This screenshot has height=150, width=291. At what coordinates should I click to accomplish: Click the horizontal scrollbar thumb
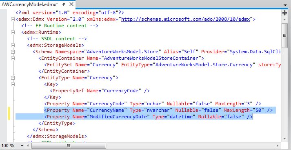69,146
